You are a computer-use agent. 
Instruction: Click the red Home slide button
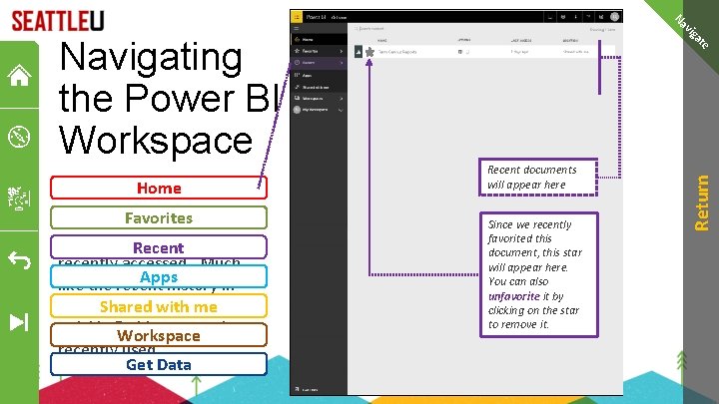pyautogui.click(x=159, y=188)
